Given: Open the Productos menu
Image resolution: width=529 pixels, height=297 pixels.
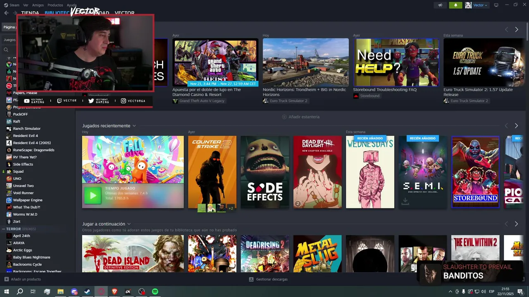Looking at the screenshot, I should click(55, 5).
